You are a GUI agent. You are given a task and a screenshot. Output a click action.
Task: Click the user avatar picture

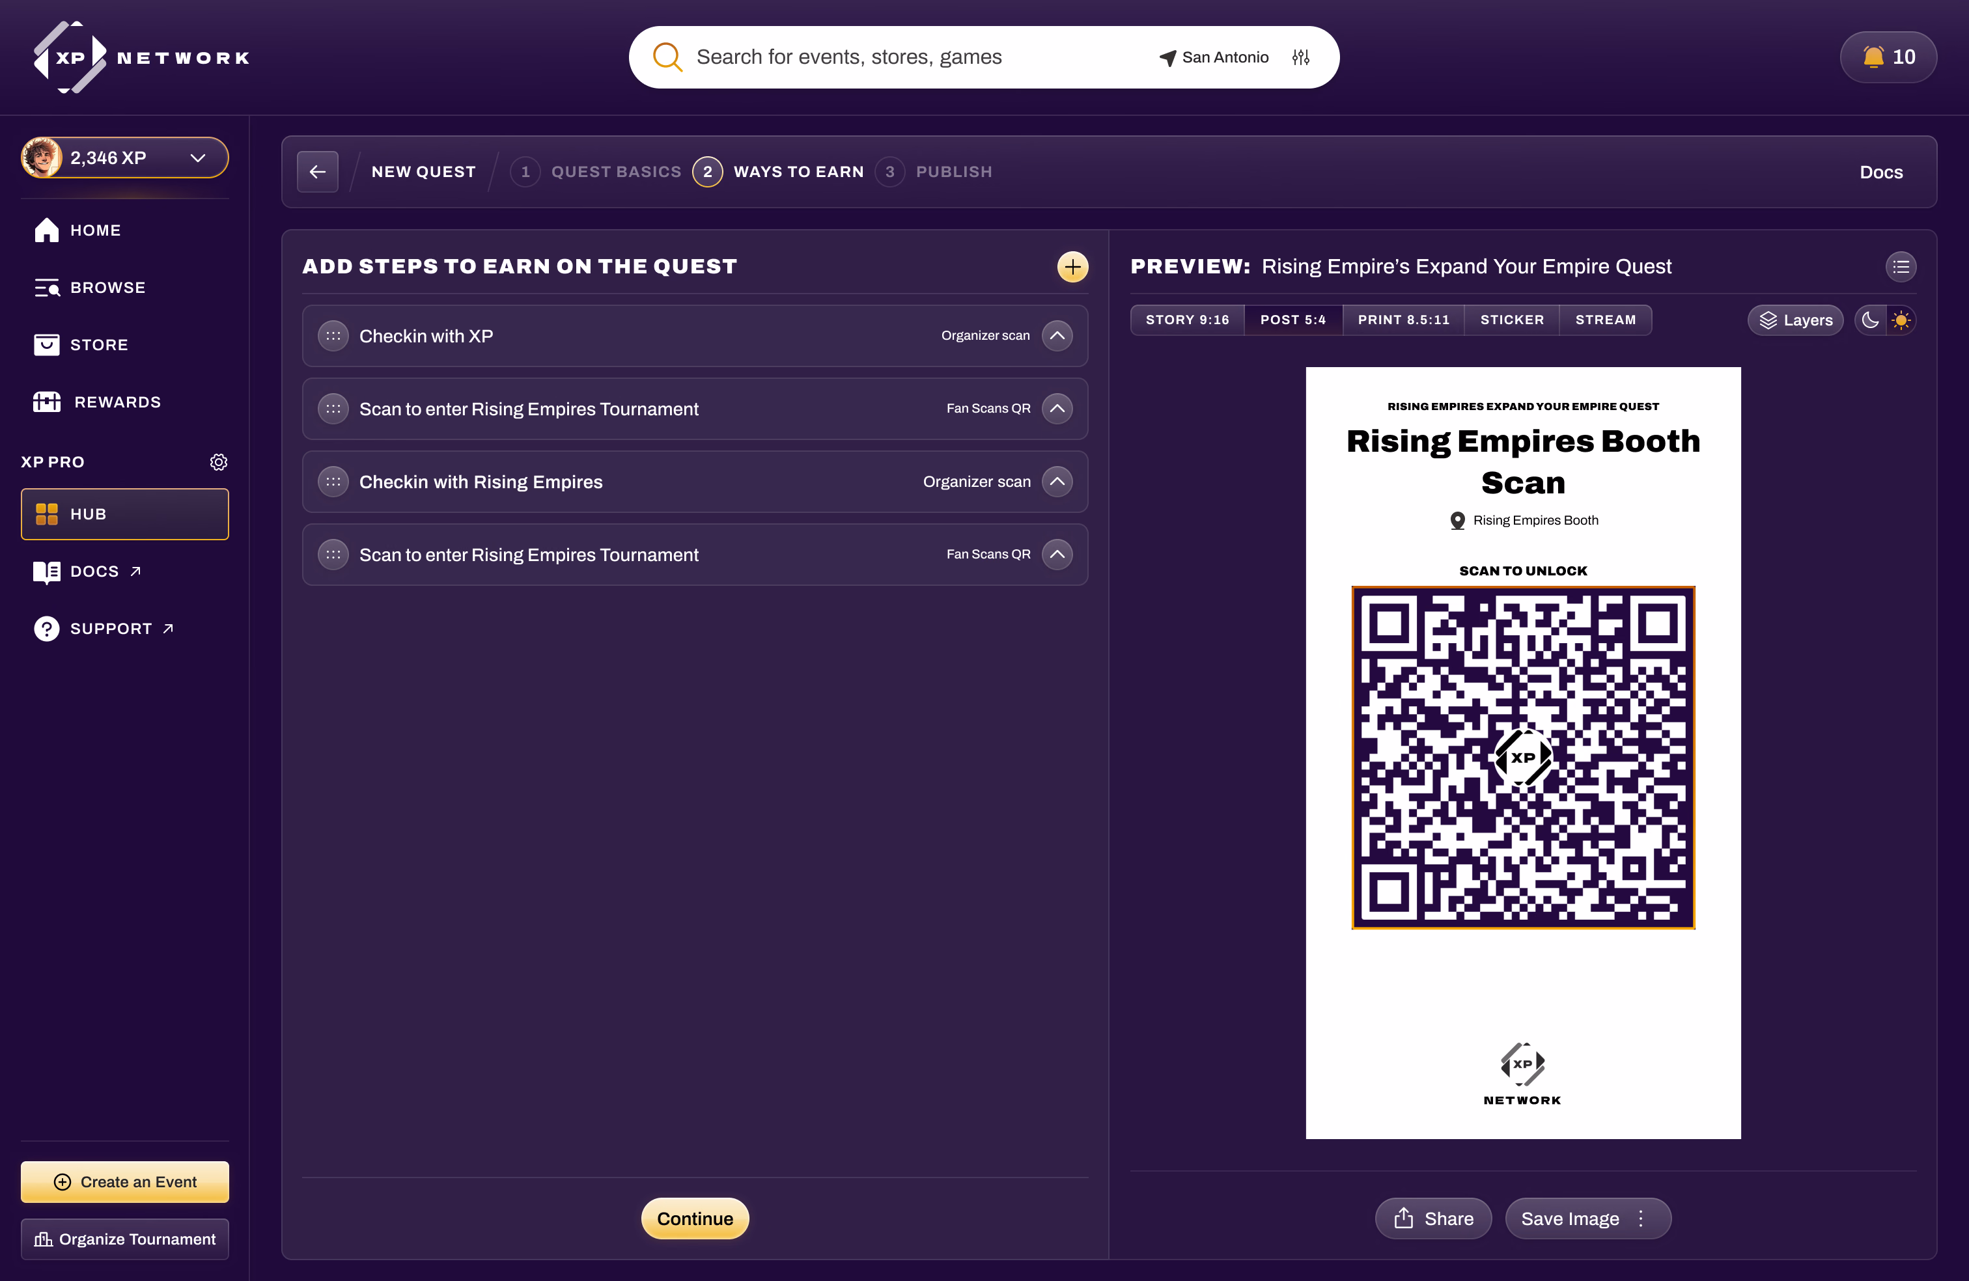click(x=42, y=157)
